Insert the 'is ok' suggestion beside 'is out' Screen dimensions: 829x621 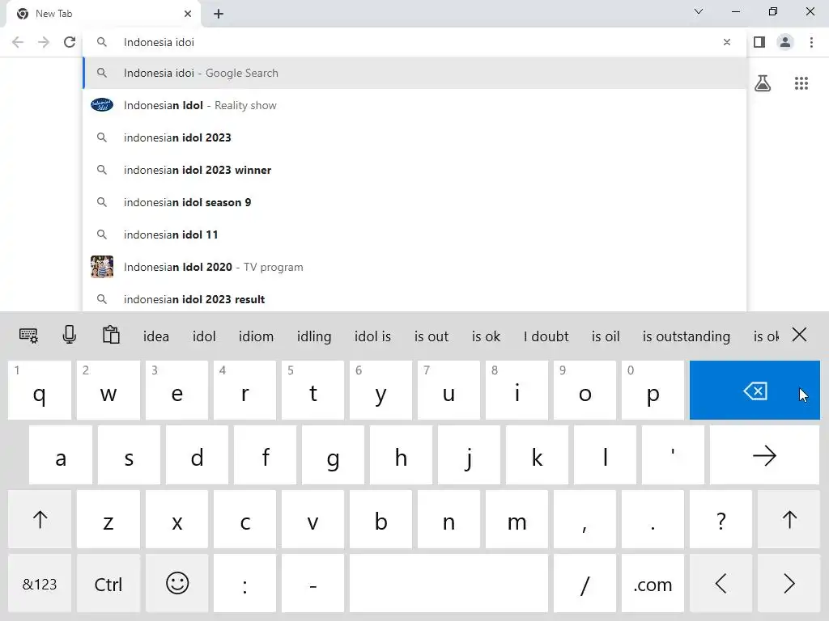486,336
